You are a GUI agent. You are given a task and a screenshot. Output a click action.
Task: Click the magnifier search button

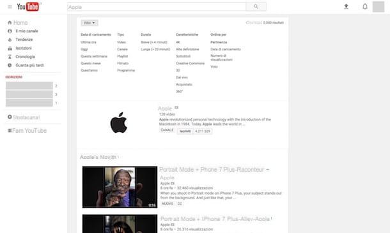coord(256,7)
